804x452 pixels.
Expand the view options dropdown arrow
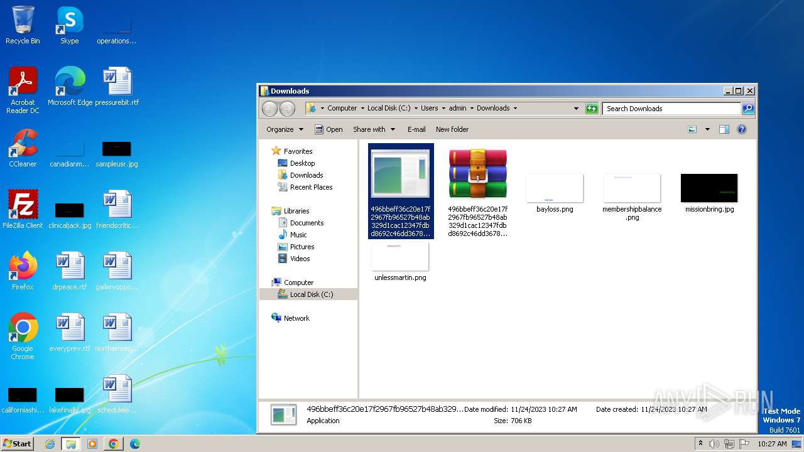click(707, 129)
